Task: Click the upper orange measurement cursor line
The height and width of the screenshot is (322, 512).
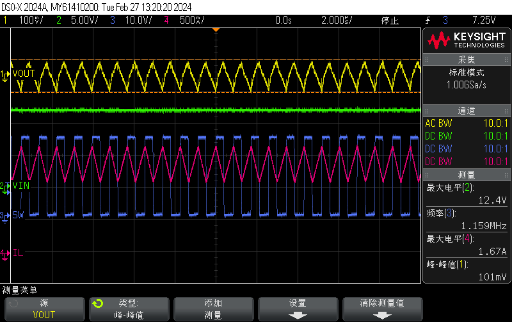Action: [216, 60]
